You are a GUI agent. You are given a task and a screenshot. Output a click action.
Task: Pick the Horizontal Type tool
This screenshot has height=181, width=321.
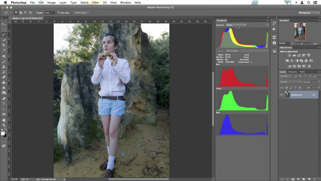pyautogui.click(x=4, y=104)
